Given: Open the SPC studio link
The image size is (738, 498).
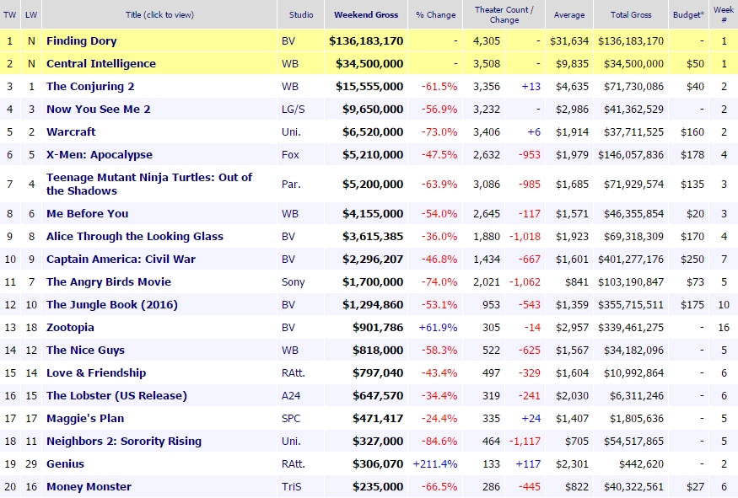Looking at the screenshot, I should (291, 419).
